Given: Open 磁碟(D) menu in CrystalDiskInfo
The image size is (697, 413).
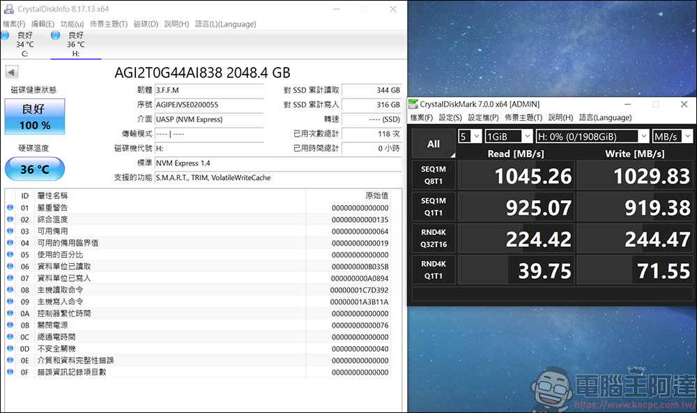Looking at the screenshot, I should pyautogui.click(x=146, y=24).
